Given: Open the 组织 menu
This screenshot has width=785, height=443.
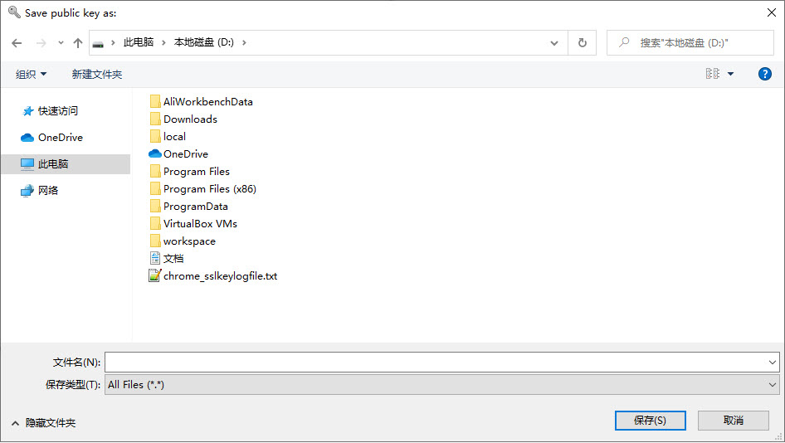Looking at the screenshot, I should pos(32,74).
